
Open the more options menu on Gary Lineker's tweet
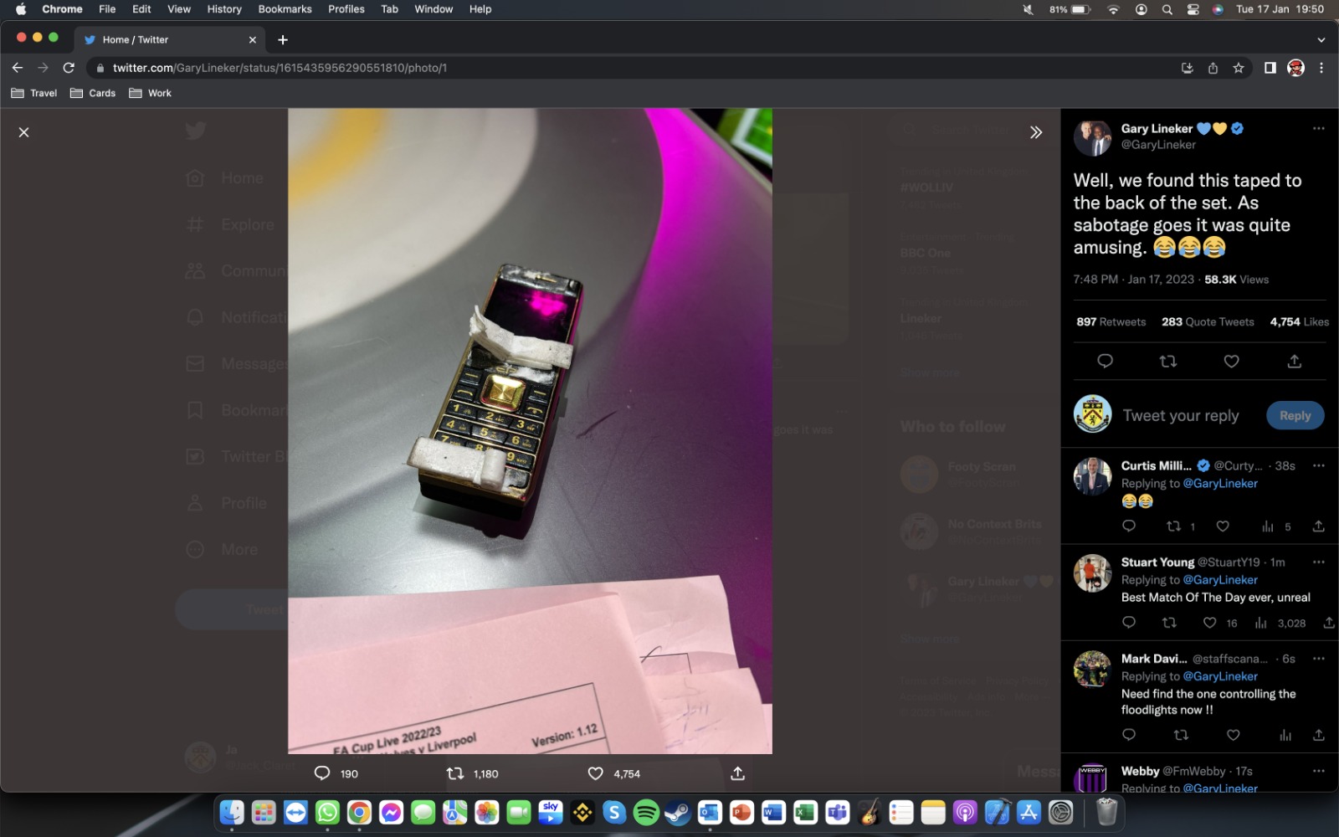coord(1318,129)
